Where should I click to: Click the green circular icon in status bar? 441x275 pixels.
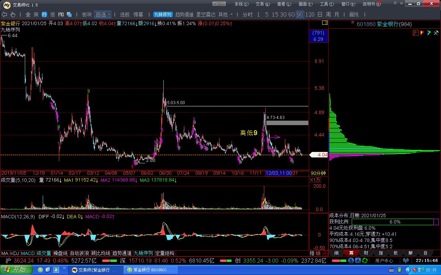(x=365, y=261)
